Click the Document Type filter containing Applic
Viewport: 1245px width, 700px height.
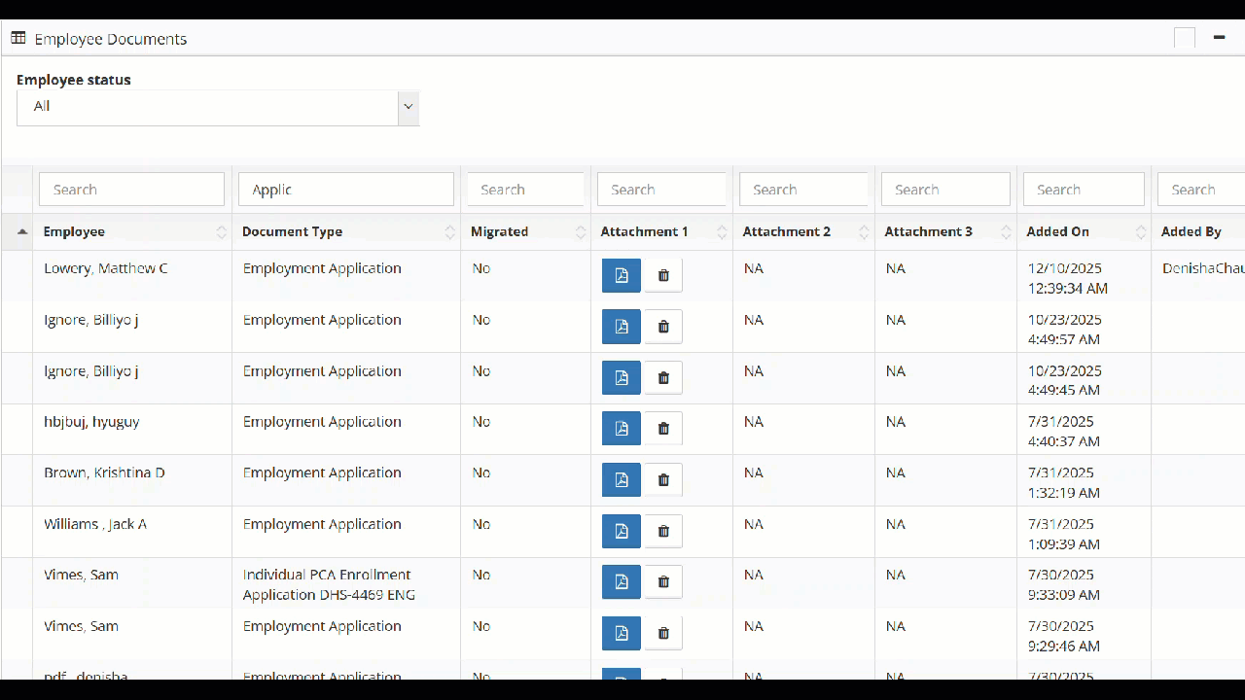345,190
